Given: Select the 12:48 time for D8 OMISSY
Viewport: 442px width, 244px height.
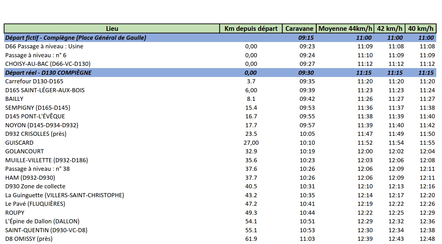Looking at the screenshot, I should [427, 239].
